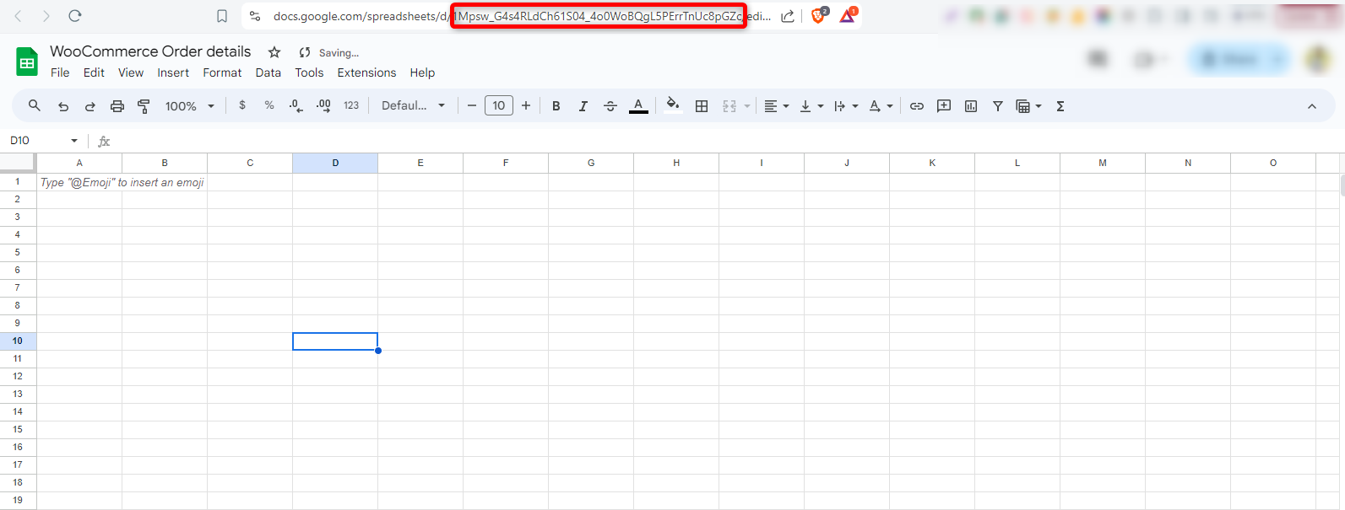
Task: Expand the name box dropdown arrow
Action: (x=74, y=141)
